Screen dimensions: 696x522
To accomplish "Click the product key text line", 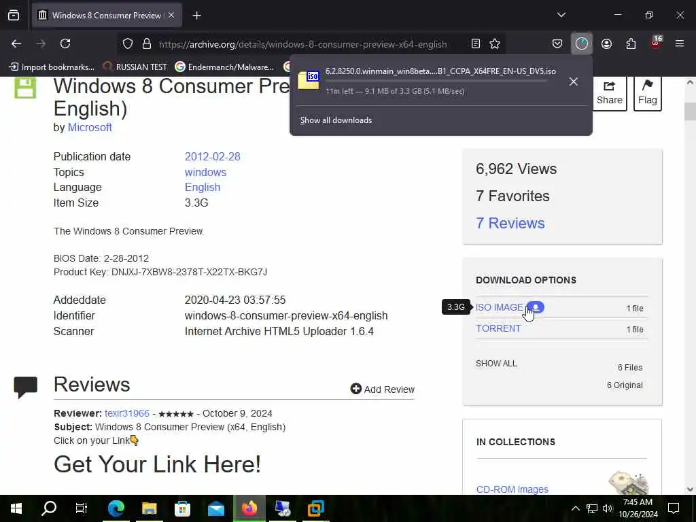I will point(160,272).
